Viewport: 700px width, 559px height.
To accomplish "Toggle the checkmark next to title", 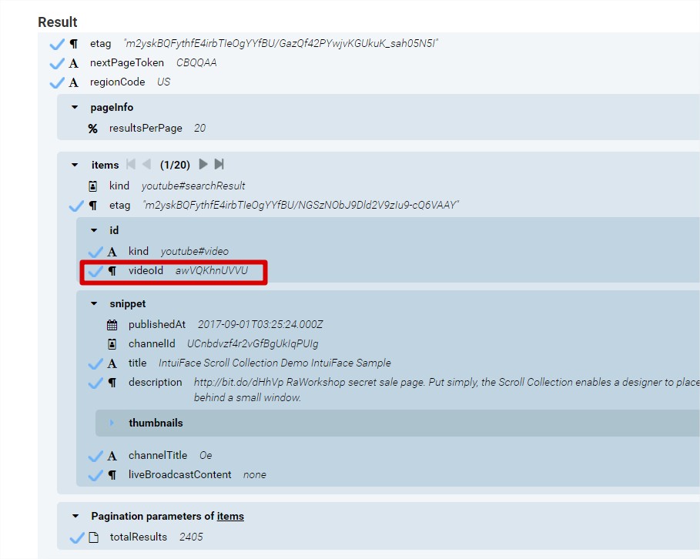I will pos(95,363).
